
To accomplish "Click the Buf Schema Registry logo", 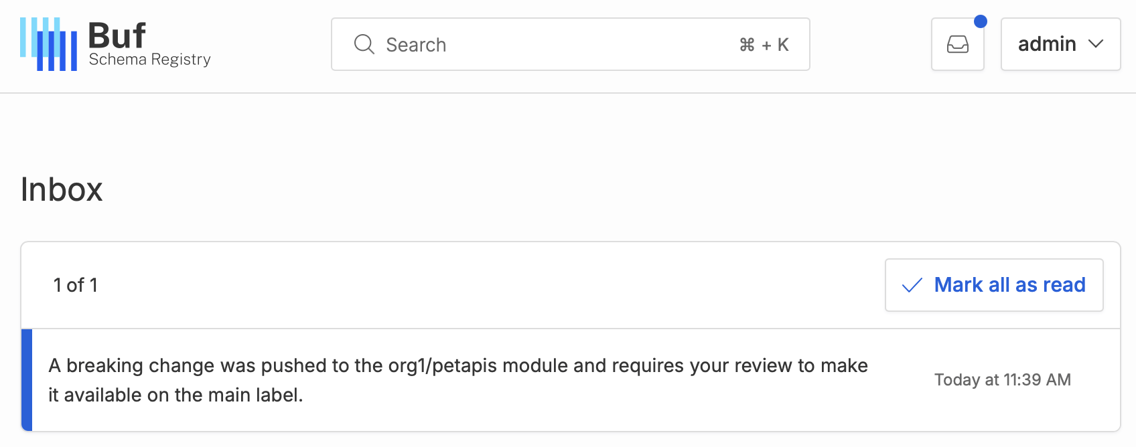I will 115,44.
